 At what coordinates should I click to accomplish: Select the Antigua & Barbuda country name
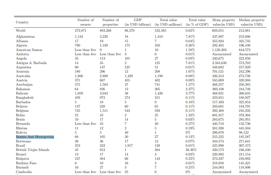31,63
